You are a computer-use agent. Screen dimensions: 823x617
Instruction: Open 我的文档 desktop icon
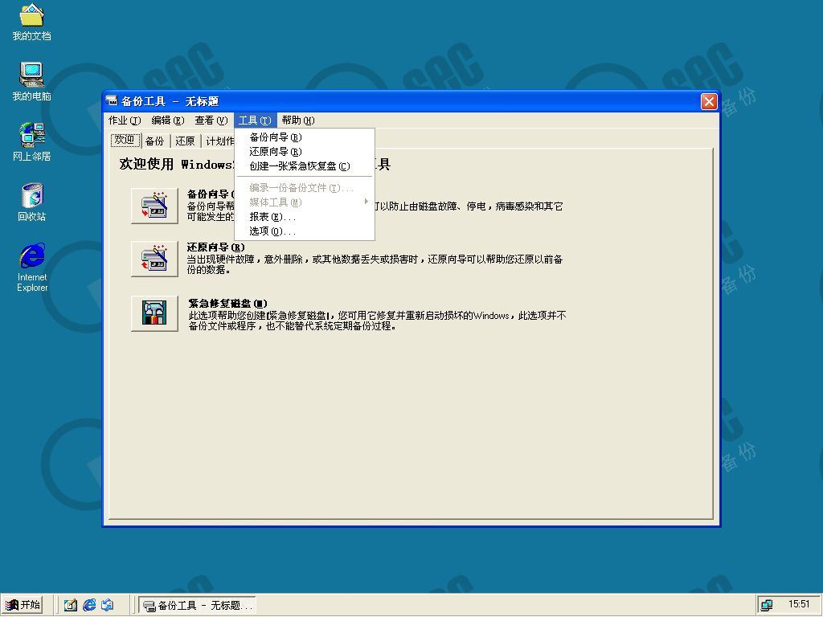31,22
